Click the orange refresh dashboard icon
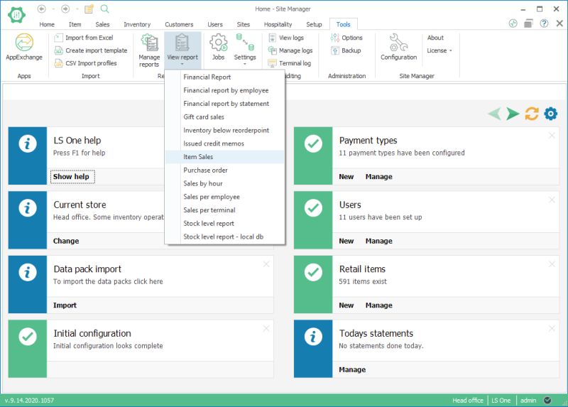This screenshot has height=407, width=568. coord(532,114)
